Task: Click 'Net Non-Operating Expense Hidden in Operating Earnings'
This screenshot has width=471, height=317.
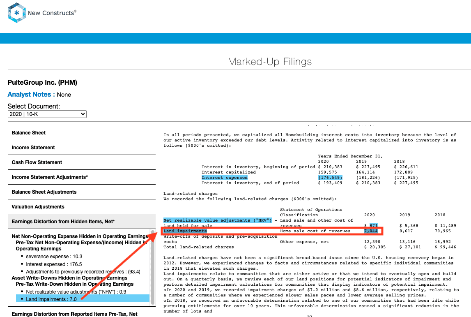Action: click(x=80, y=236)
